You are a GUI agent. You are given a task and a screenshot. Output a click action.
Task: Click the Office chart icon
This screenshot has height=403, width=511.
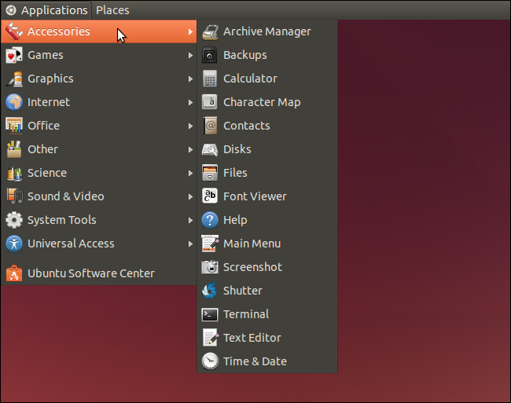coord(14,126)
